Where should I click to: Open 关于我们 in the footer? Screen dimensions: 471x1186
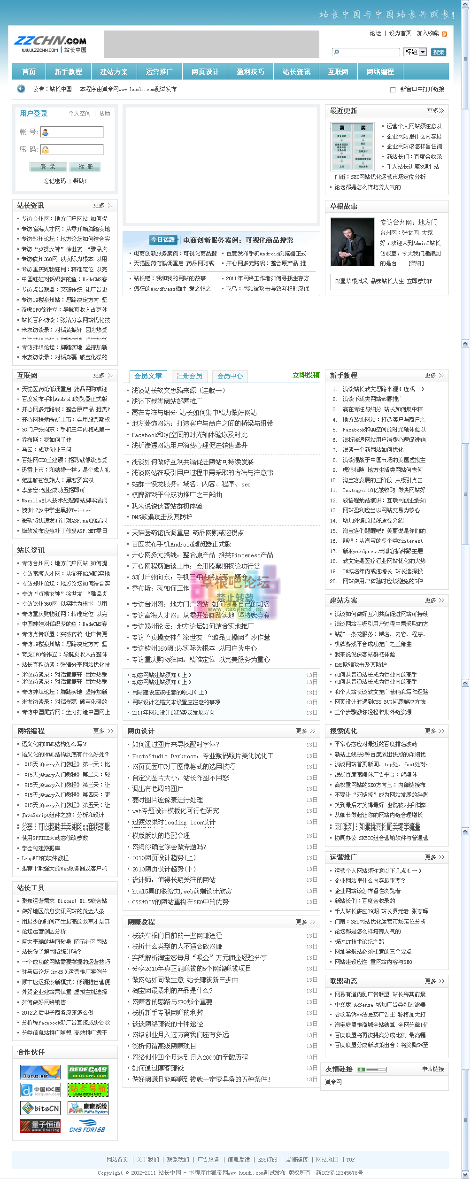pos(147,1159)
